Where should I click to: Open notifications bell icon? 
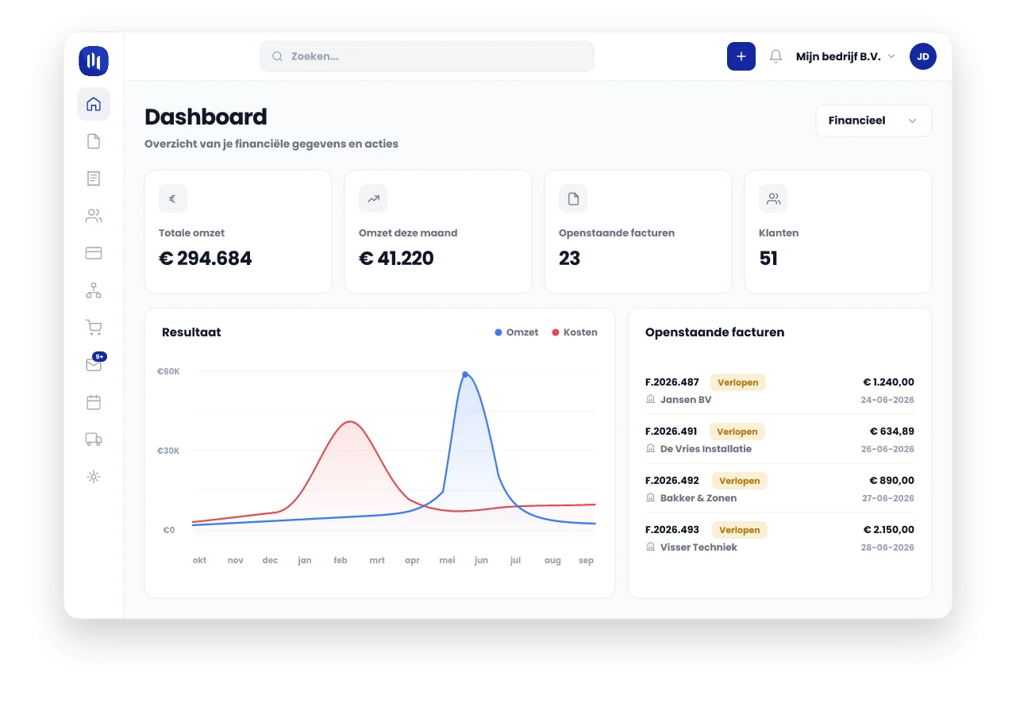tap(776, 56)
